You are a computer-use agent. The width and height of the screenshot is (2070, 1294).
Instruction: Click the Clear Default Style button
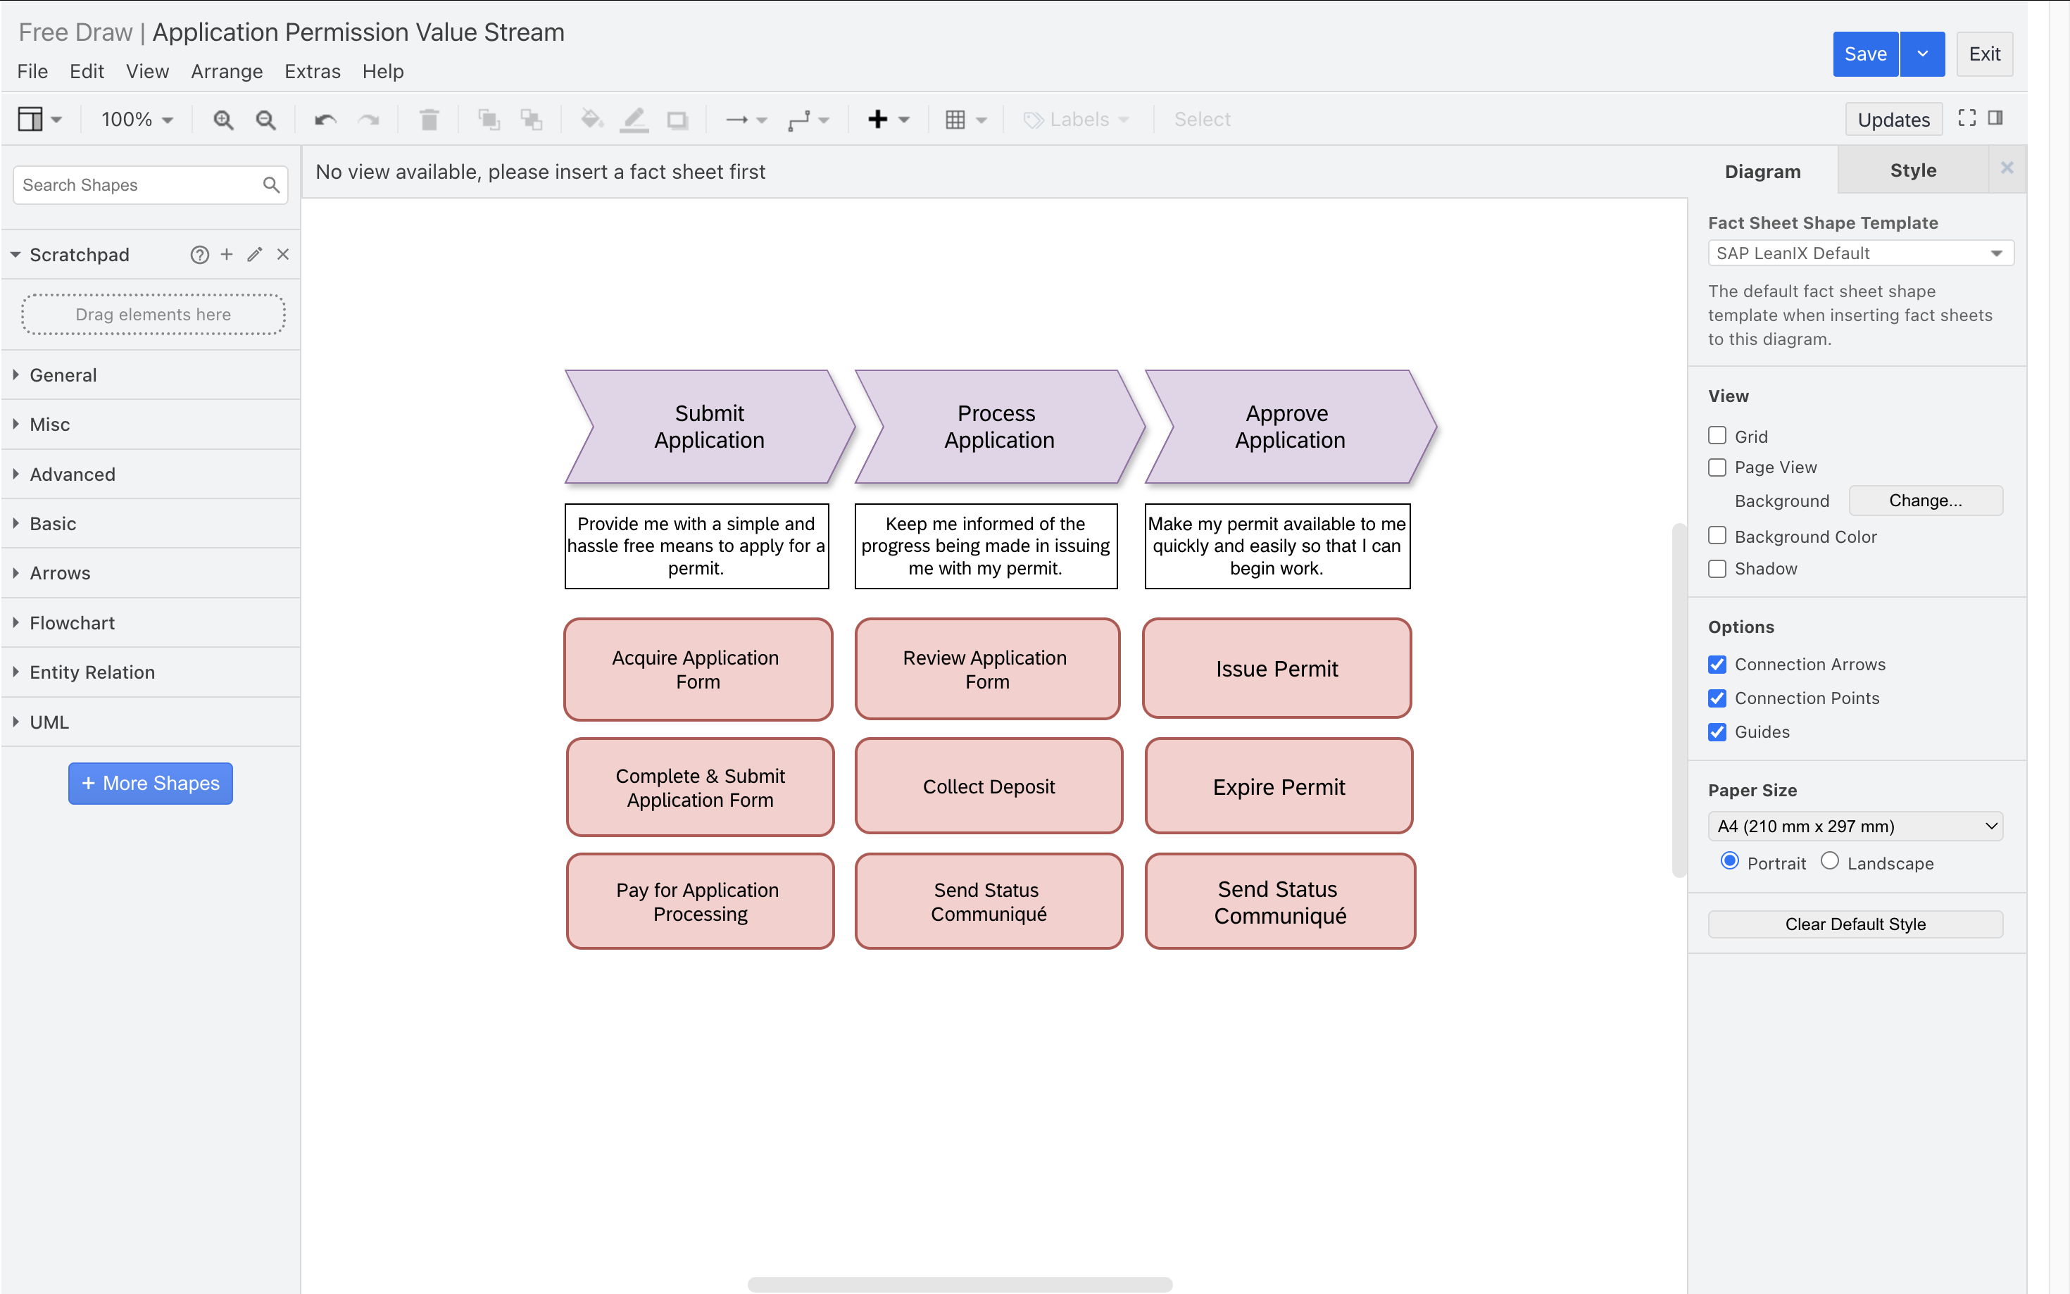click(1855, 924)
